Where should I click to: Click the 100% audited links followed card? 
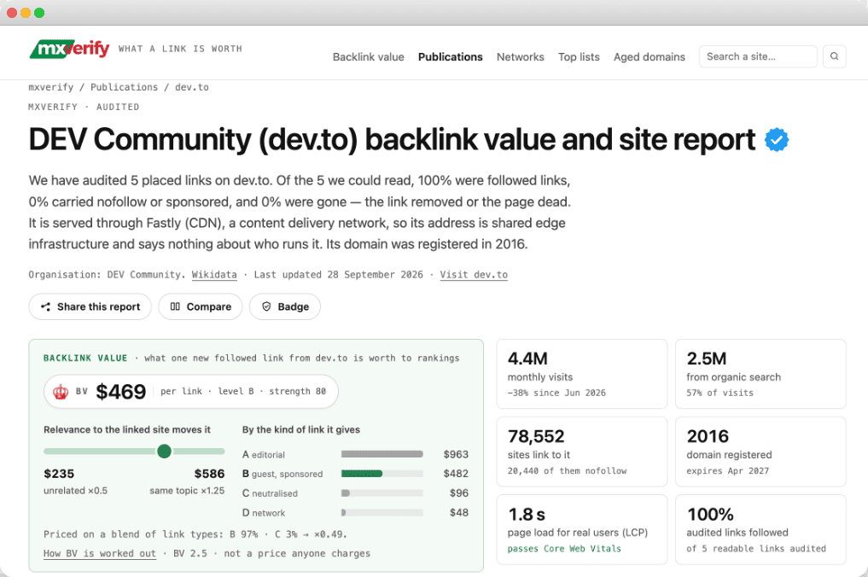point(760,529)
